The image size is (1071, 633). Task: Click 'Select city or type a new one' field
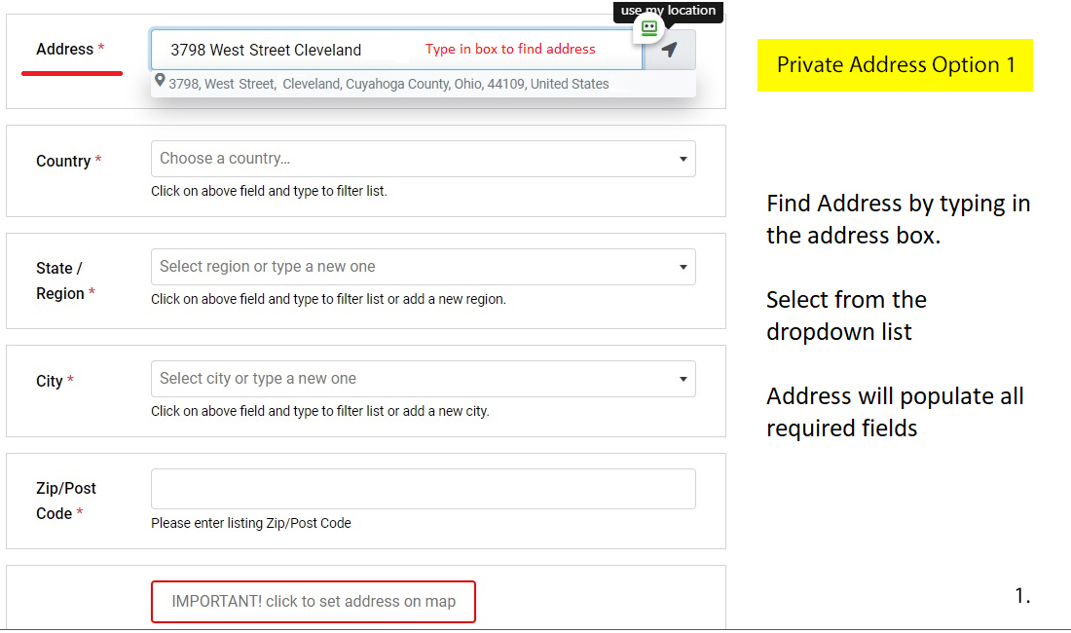coord(258,379)
